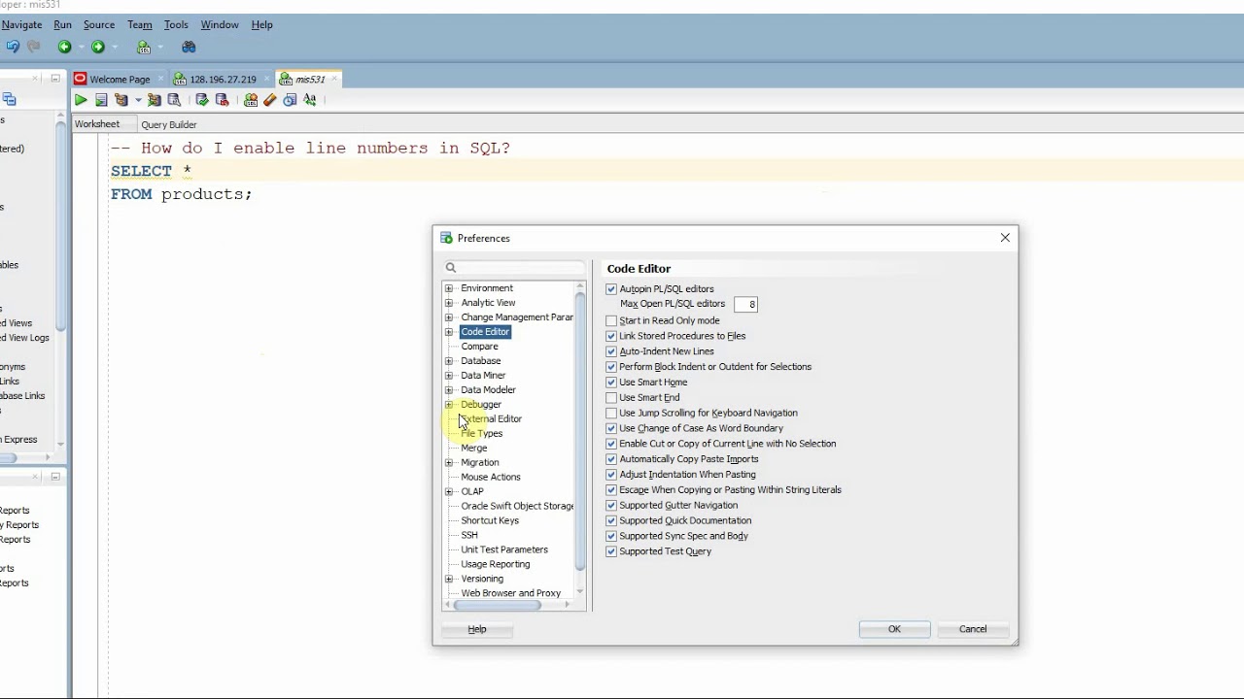The width and height of the screenshot is (1244, 699).
Task: Run the statement with green play icon
Action: click(x=81, y=100)
